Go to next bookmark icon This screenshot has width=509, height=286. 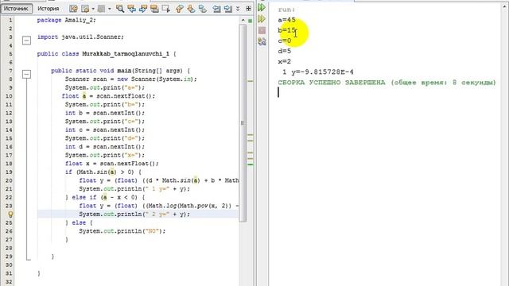[191, 9]
